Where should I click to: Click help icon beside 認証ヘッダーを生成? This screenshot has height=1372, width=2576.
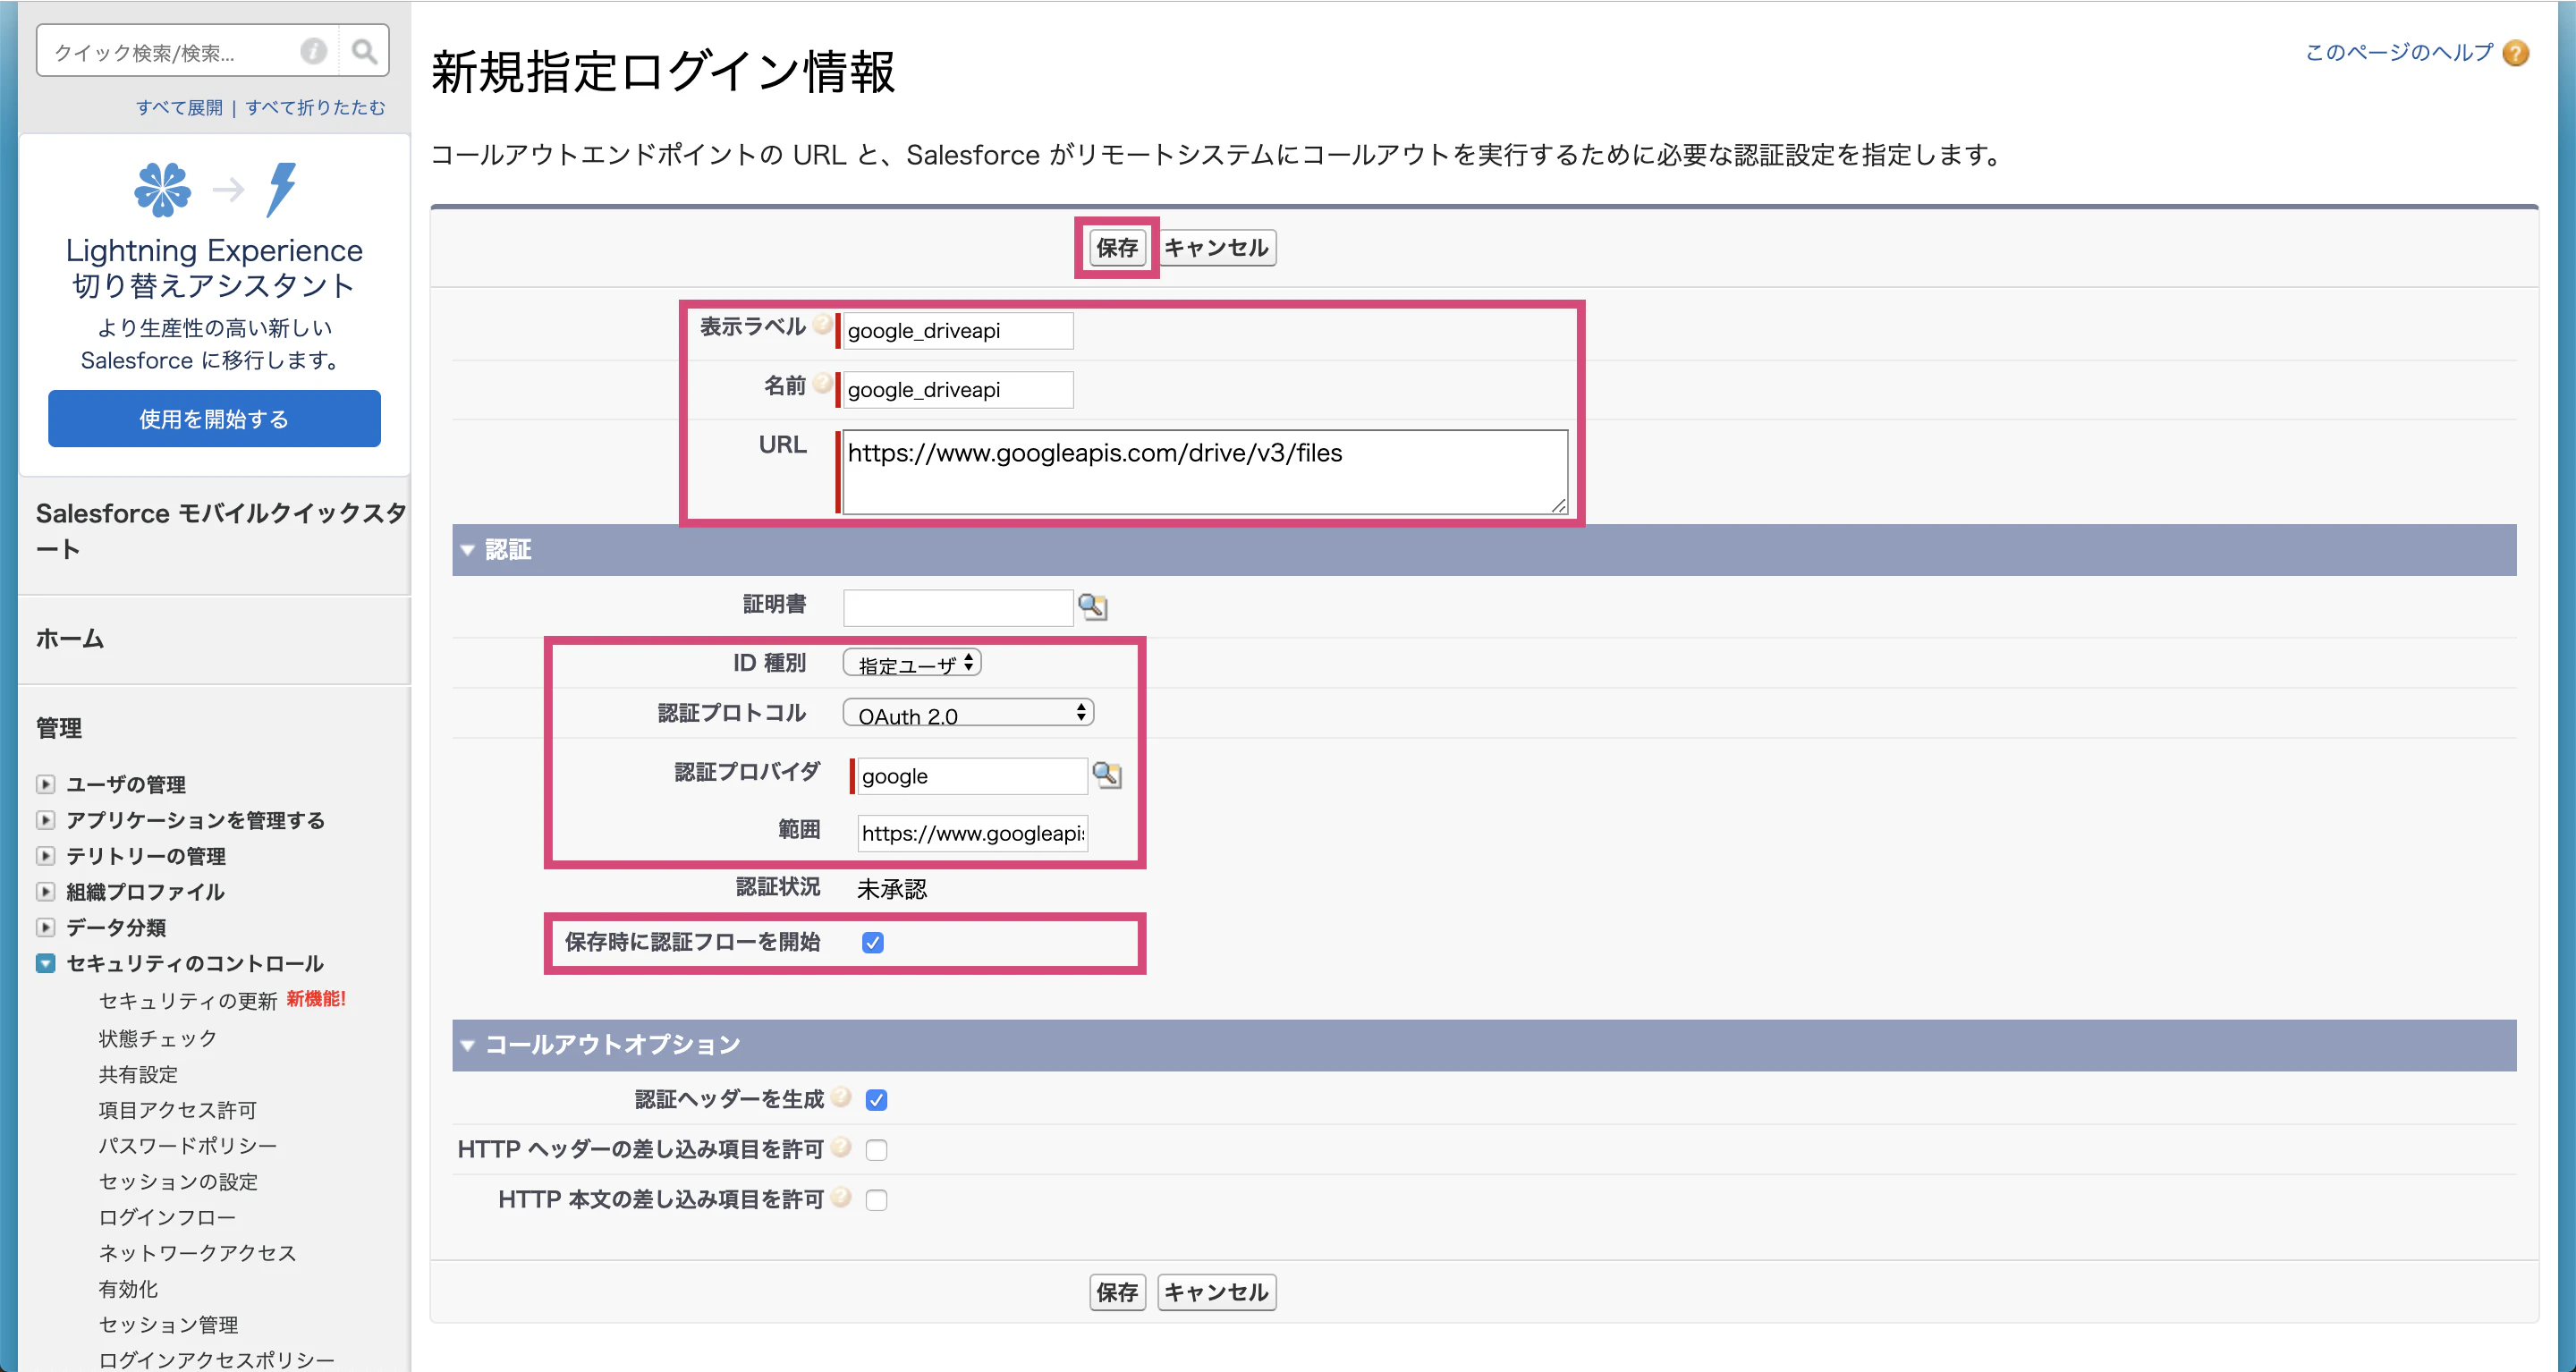coord(842,1097)
